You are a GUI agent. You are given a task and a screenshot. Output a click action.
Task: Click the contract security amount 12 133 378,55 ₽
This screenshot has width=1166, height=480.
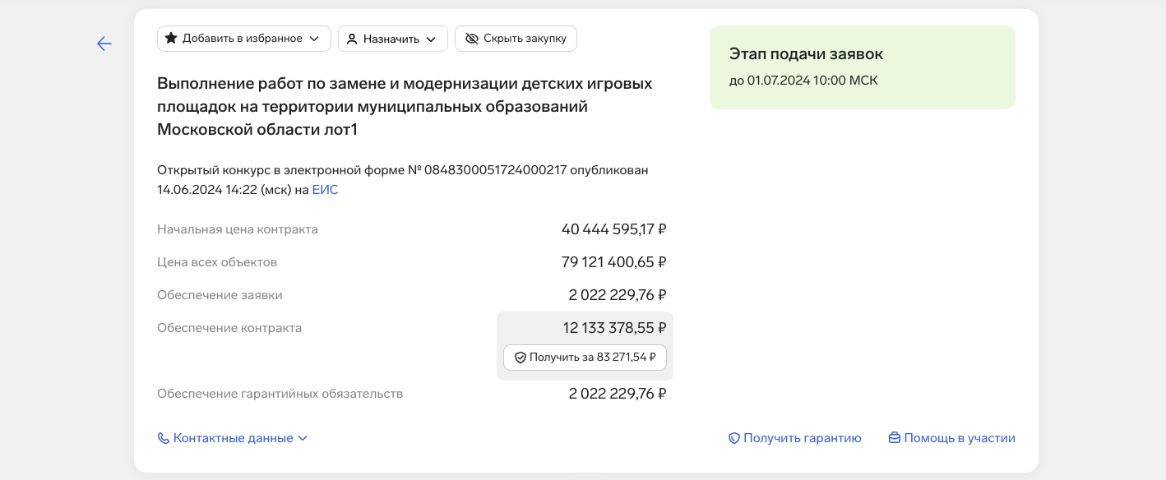614,328
